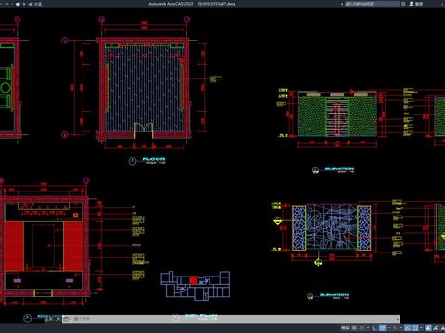Image resolution: width=445 pixels, height=333 pixels.
Task: Toggle grid display in status bar
Action: point(354,327)
